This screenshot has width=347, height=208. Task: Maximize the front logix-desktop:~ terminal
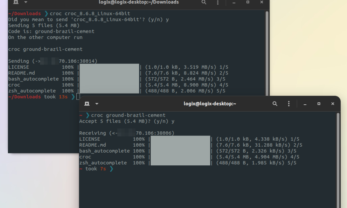coord(319,104)
